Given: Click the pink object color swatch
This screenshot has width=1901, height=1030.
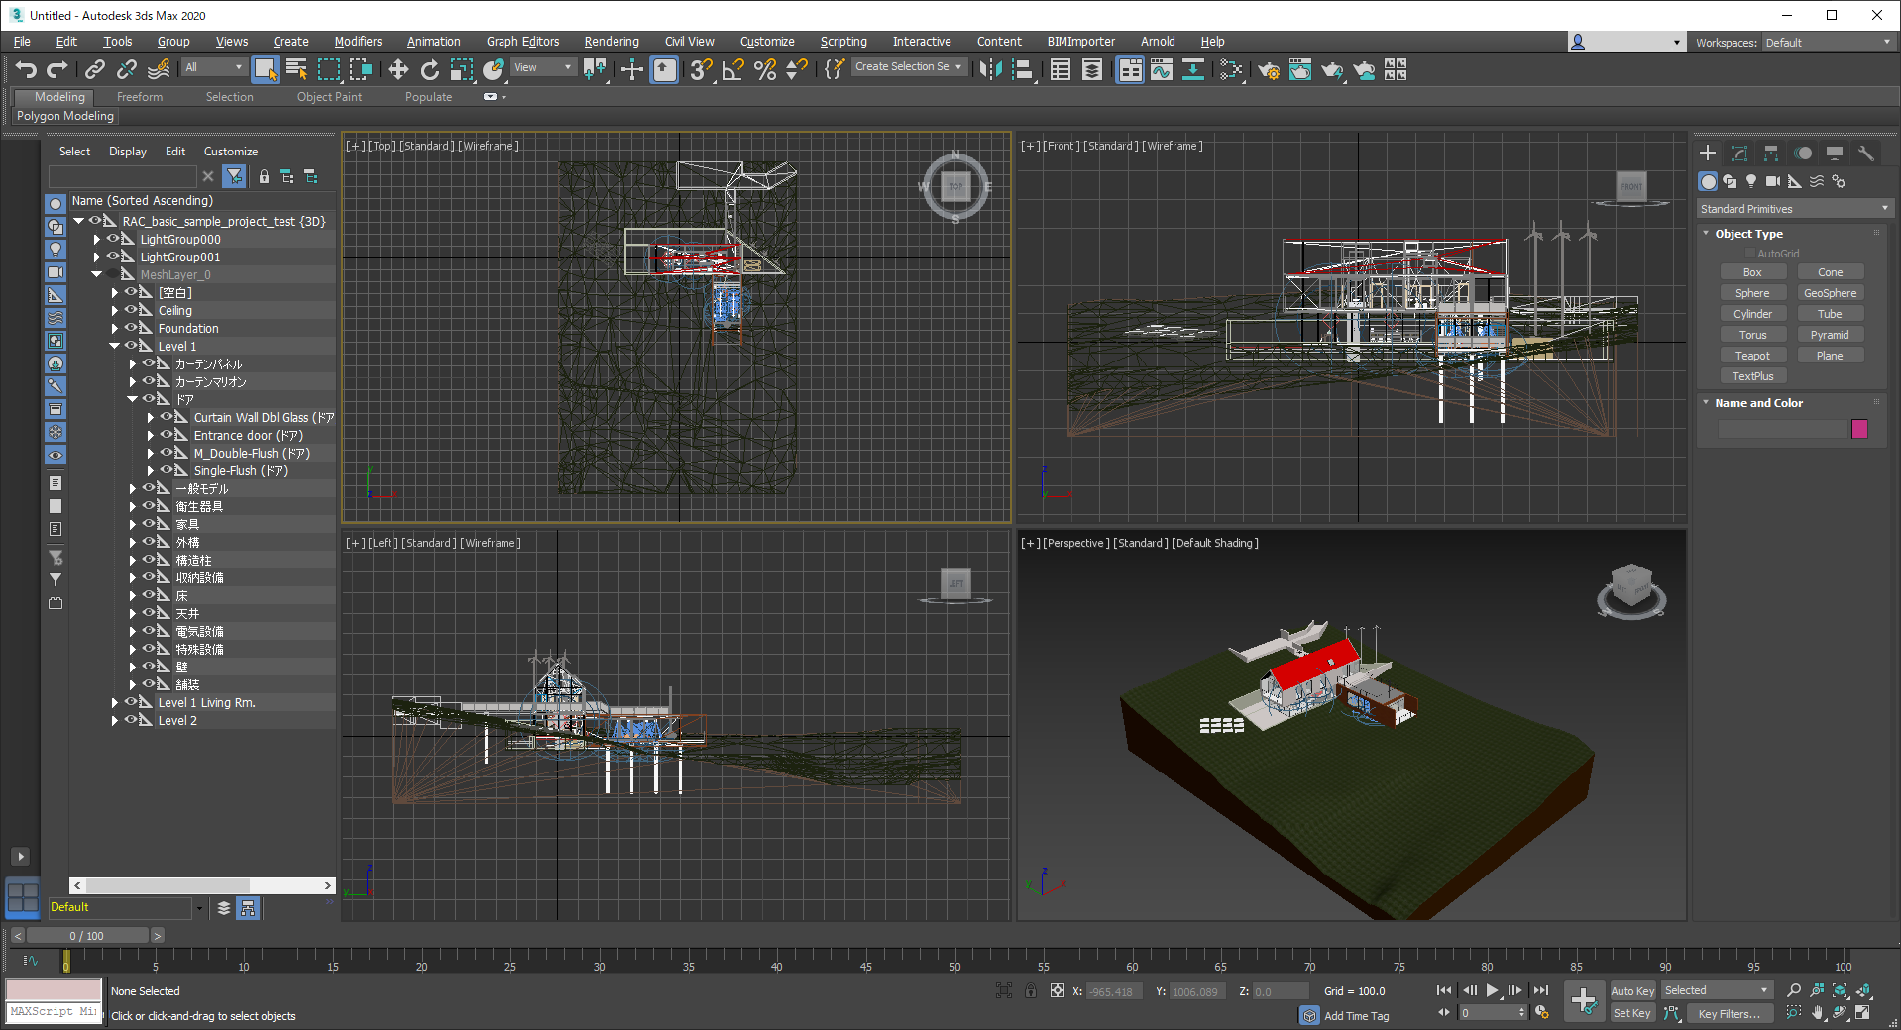Looking at the screenshot, I should coord(1859,429).
